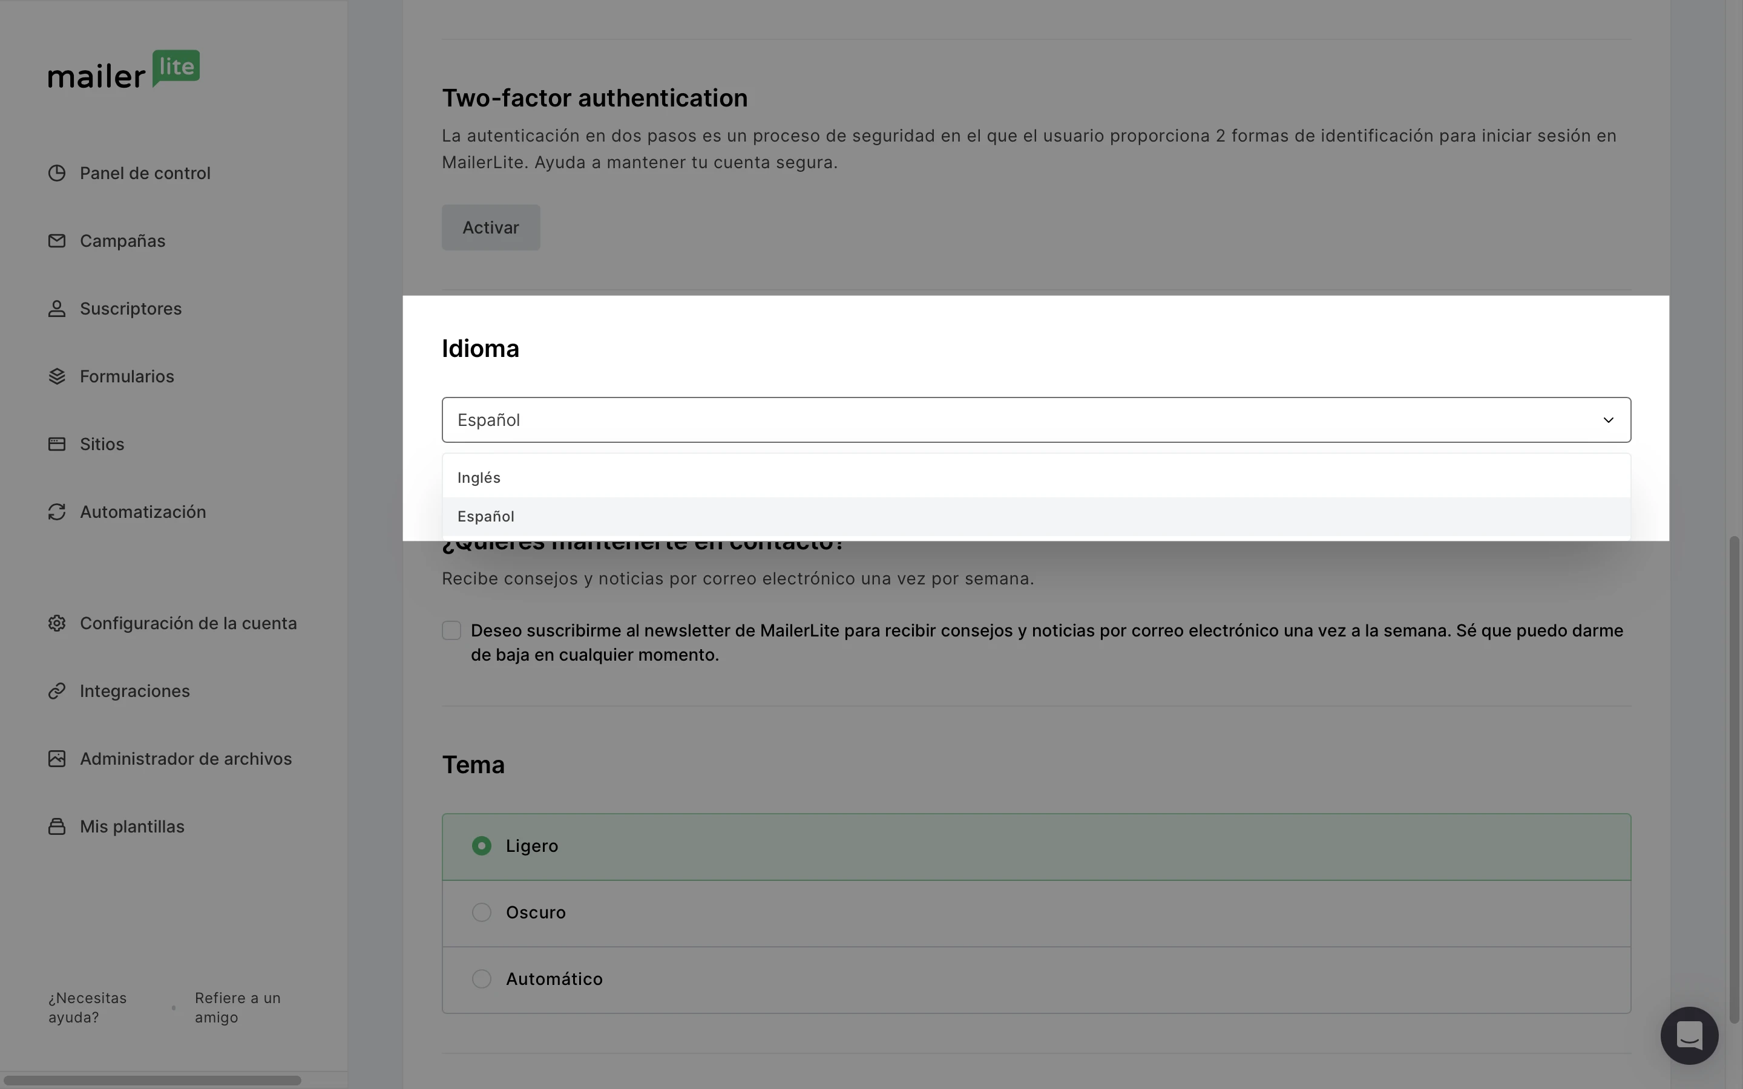The image size is (1743, 1089).
Task: Click the Formularios layers icon
Action: [x=57, y=377]
